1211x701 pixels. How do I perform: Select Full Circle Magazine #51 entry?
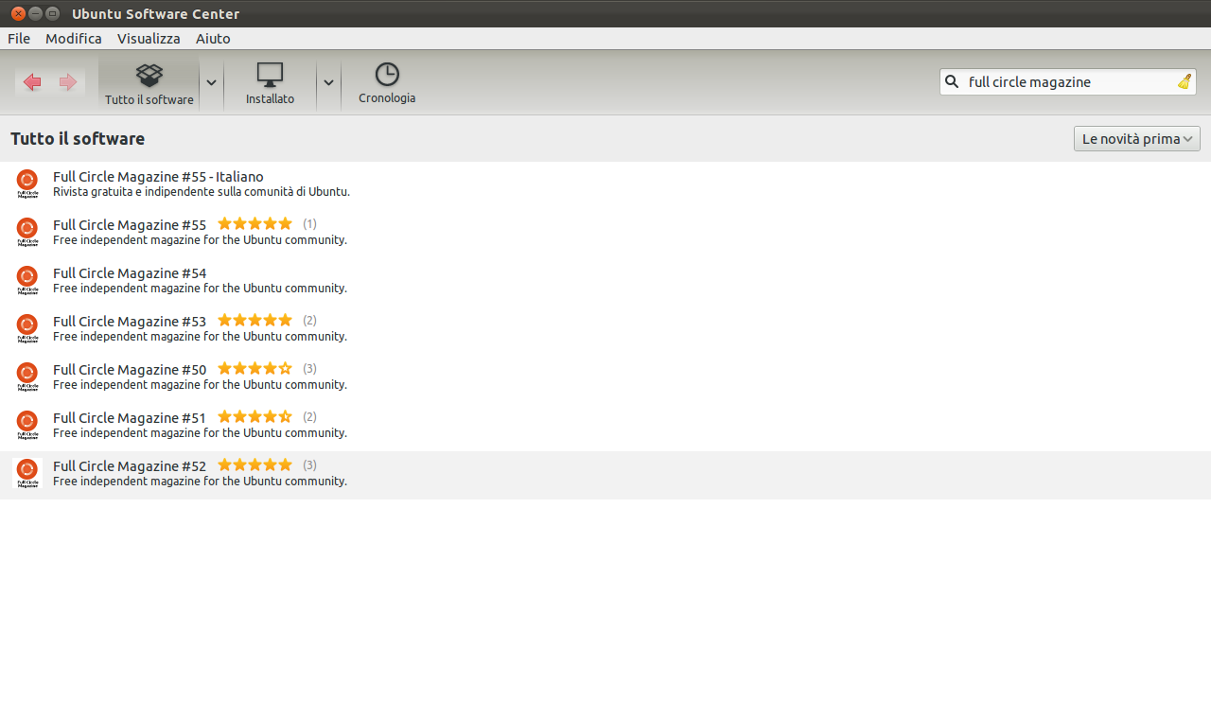click(x=605, y=426)
